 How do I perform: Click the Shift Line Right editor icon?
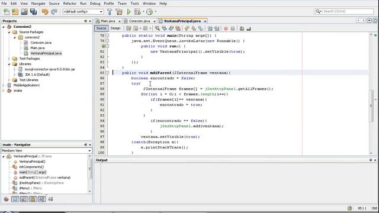(x=217, y=28)
